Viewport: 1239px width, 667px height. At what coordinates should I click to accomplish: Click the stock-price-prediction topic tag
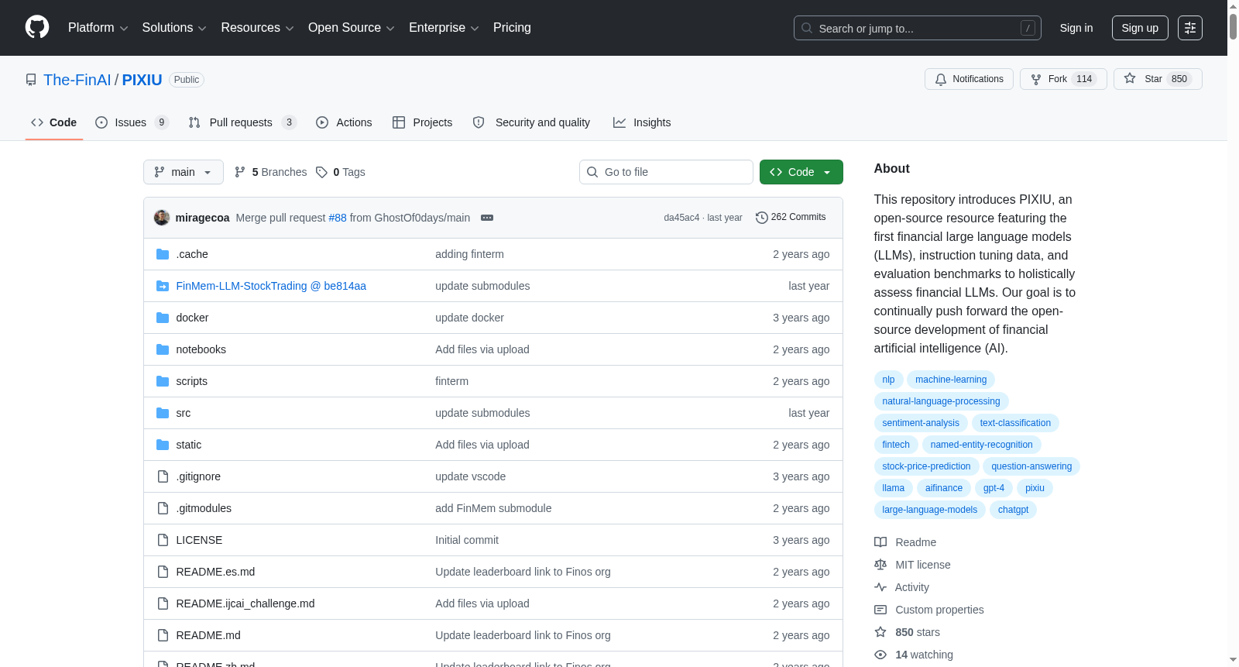[926, 466]
